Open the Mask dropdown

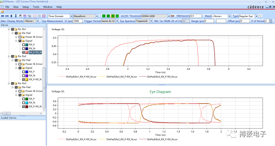229,16
